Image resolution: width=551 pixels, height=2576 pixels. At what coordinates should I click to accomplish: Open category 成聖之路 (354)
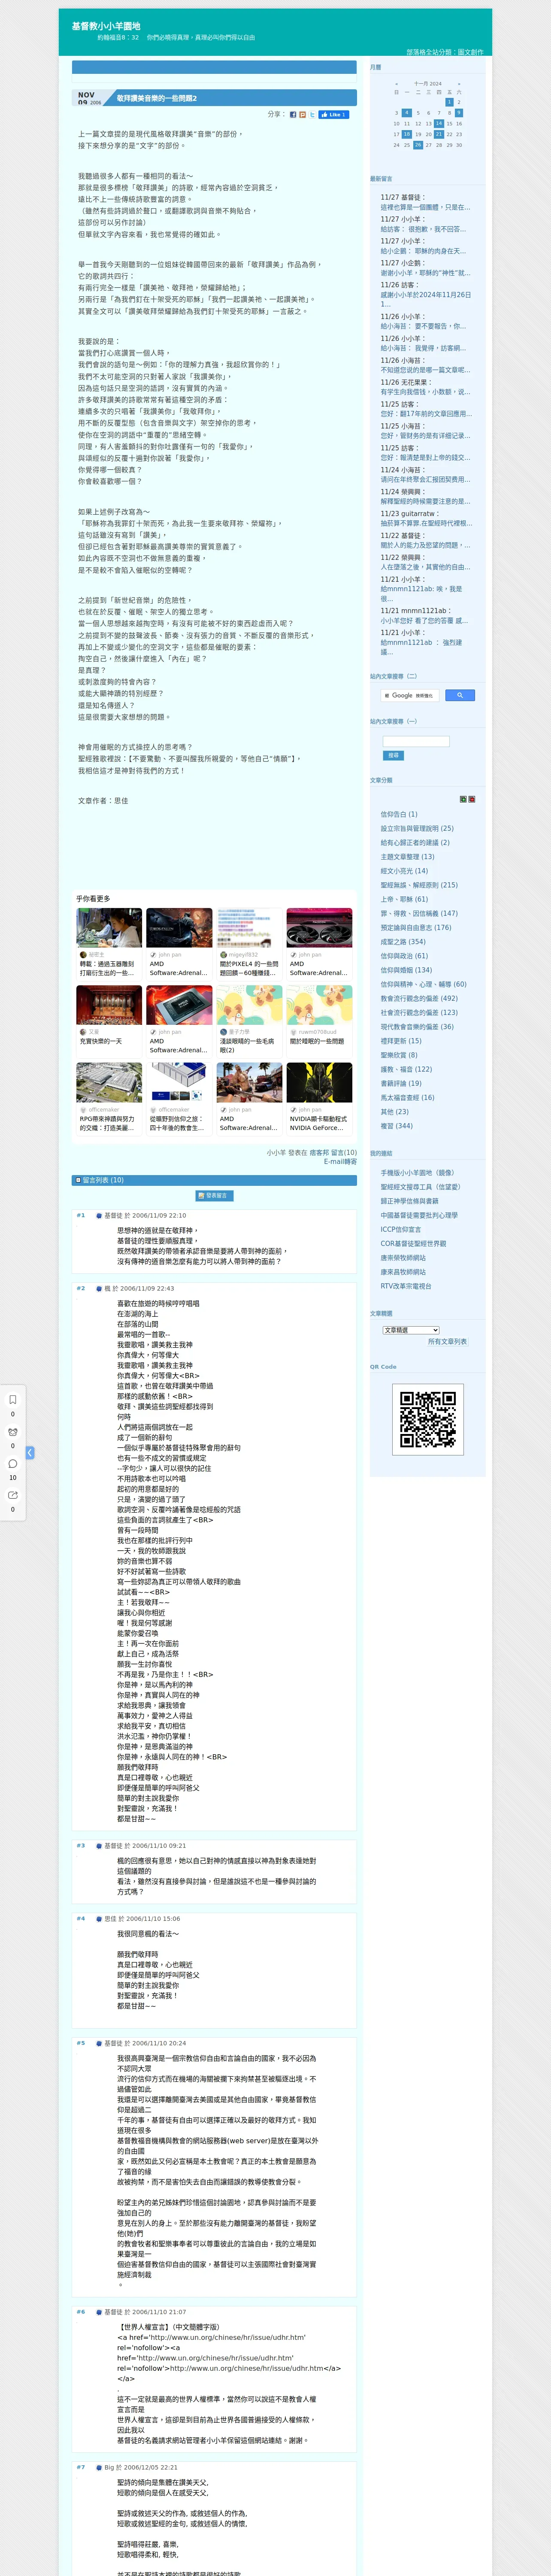[x=403, y=941]
